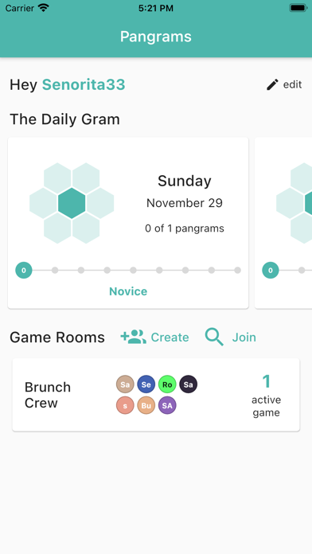Tap the dark navy Sa avatar
312x554 pixels.
coord(189,384)
